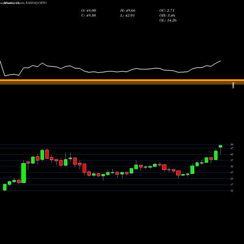Click the 17 price axis label

232,184
